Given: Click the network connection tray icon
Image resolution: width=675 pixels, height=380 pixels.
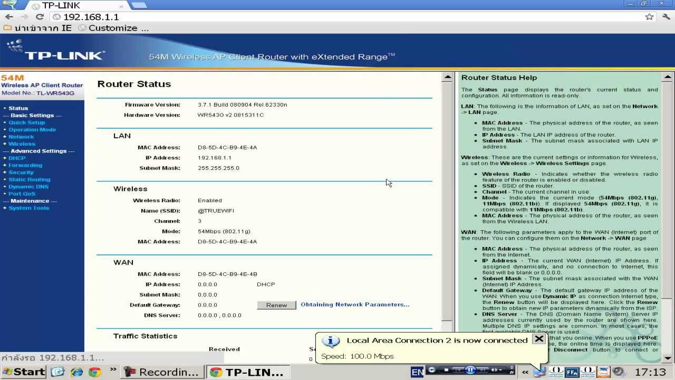Looking at the screenshot, I should coord(539,372).
